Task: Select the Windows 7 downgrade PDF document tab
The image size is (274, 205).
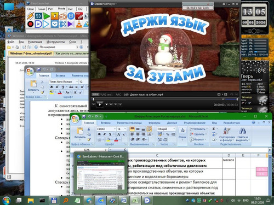Action: coord(31,54)
